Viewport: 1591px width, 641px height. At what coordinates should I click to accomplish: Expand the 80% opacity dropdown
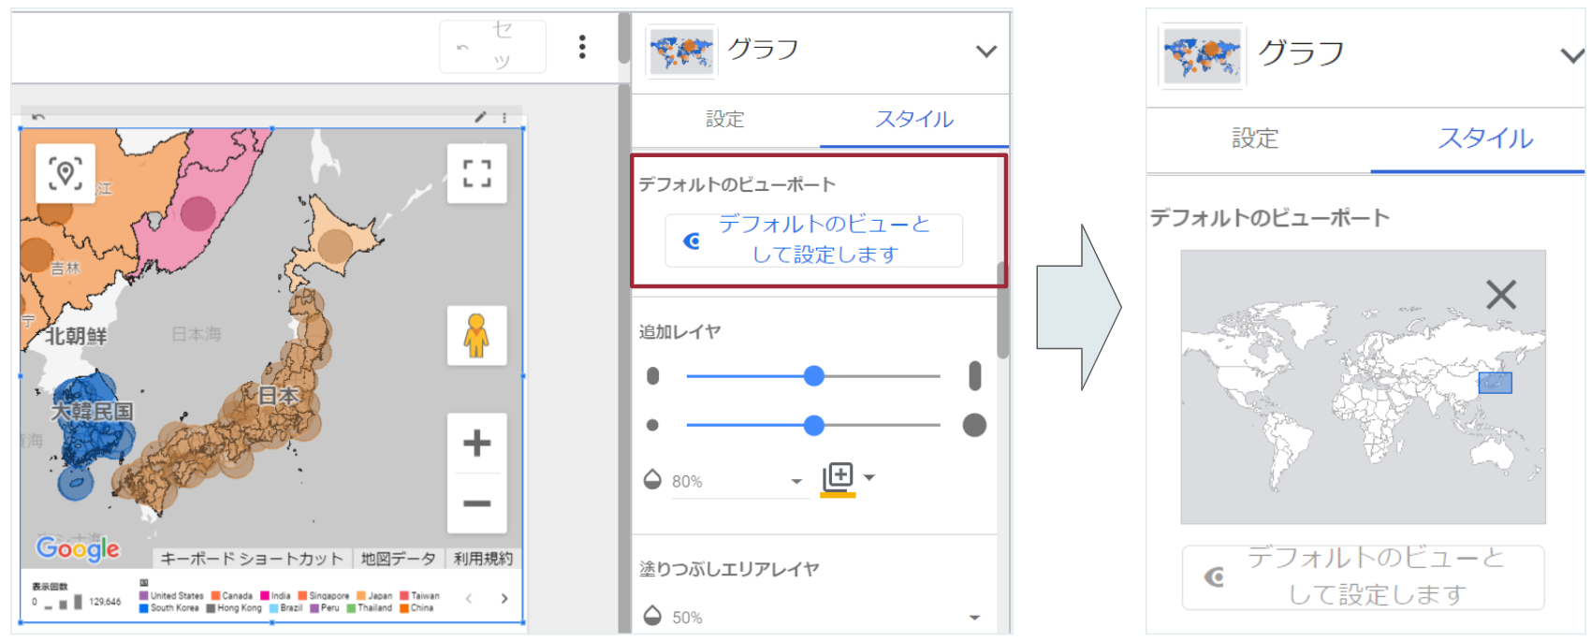796,481
